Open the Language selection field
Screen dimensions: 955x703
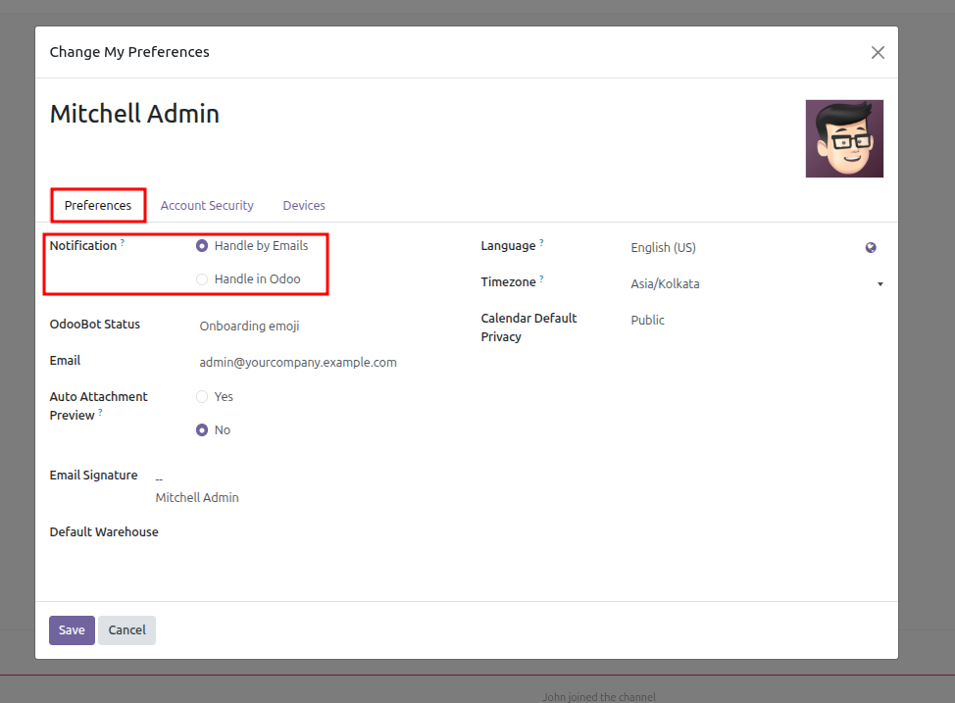pos(744,247)
